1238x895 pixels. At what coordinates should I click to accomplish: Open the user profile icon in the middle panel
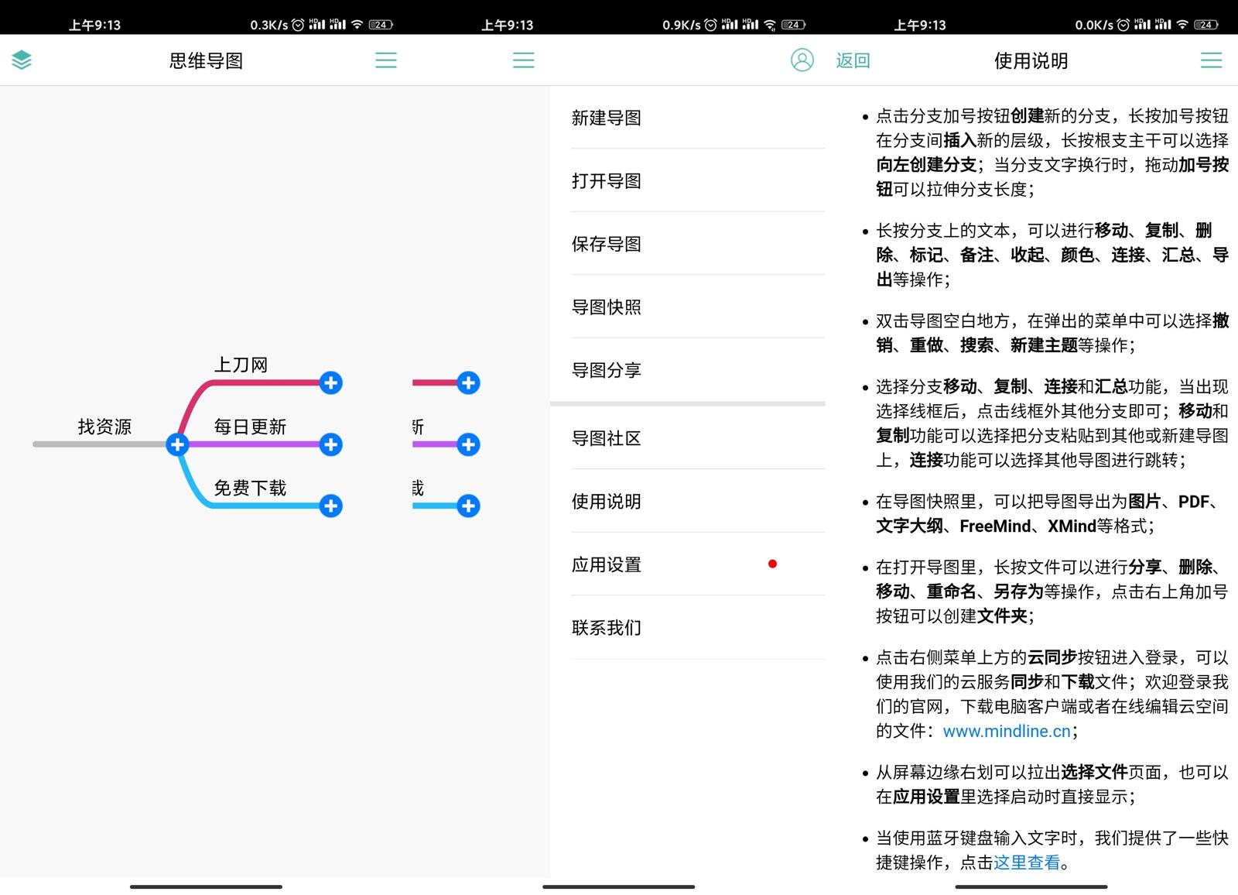[x=803, y=60]
